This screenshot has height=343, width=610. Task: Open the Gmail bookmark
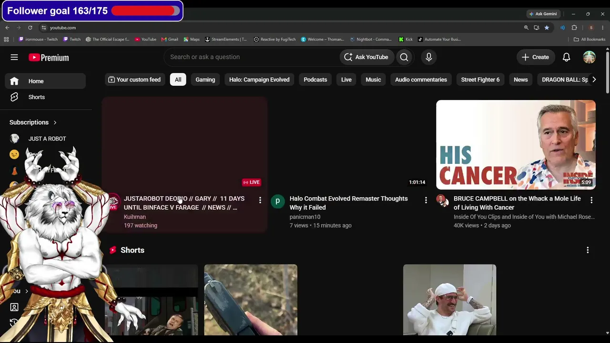pos(170,40)
